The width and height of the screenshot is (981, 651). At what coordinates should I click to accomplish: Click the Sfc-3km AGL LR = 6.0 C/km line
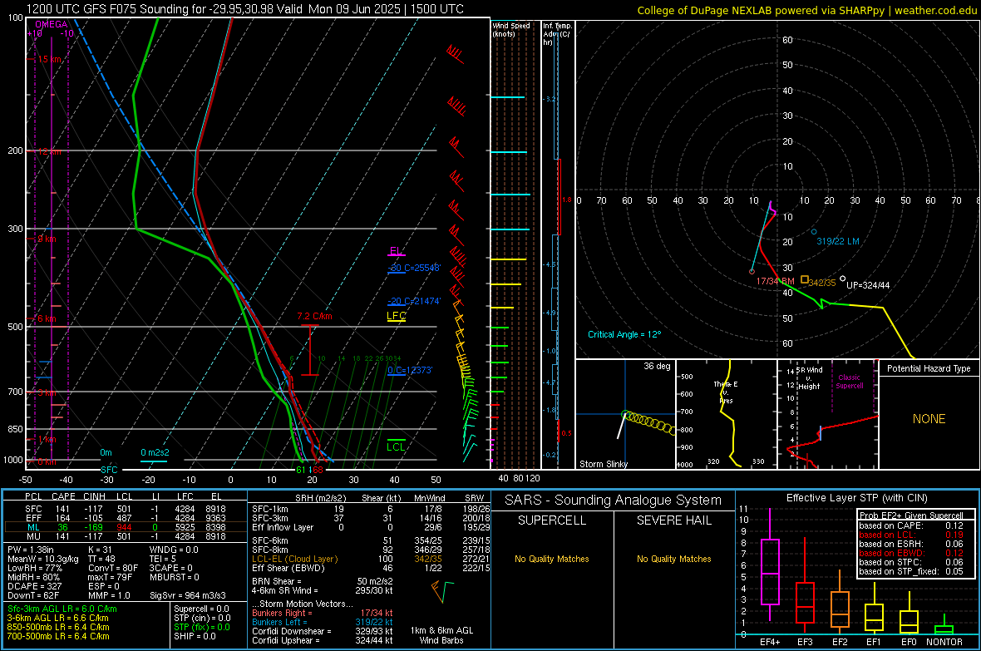pos(62,609)
